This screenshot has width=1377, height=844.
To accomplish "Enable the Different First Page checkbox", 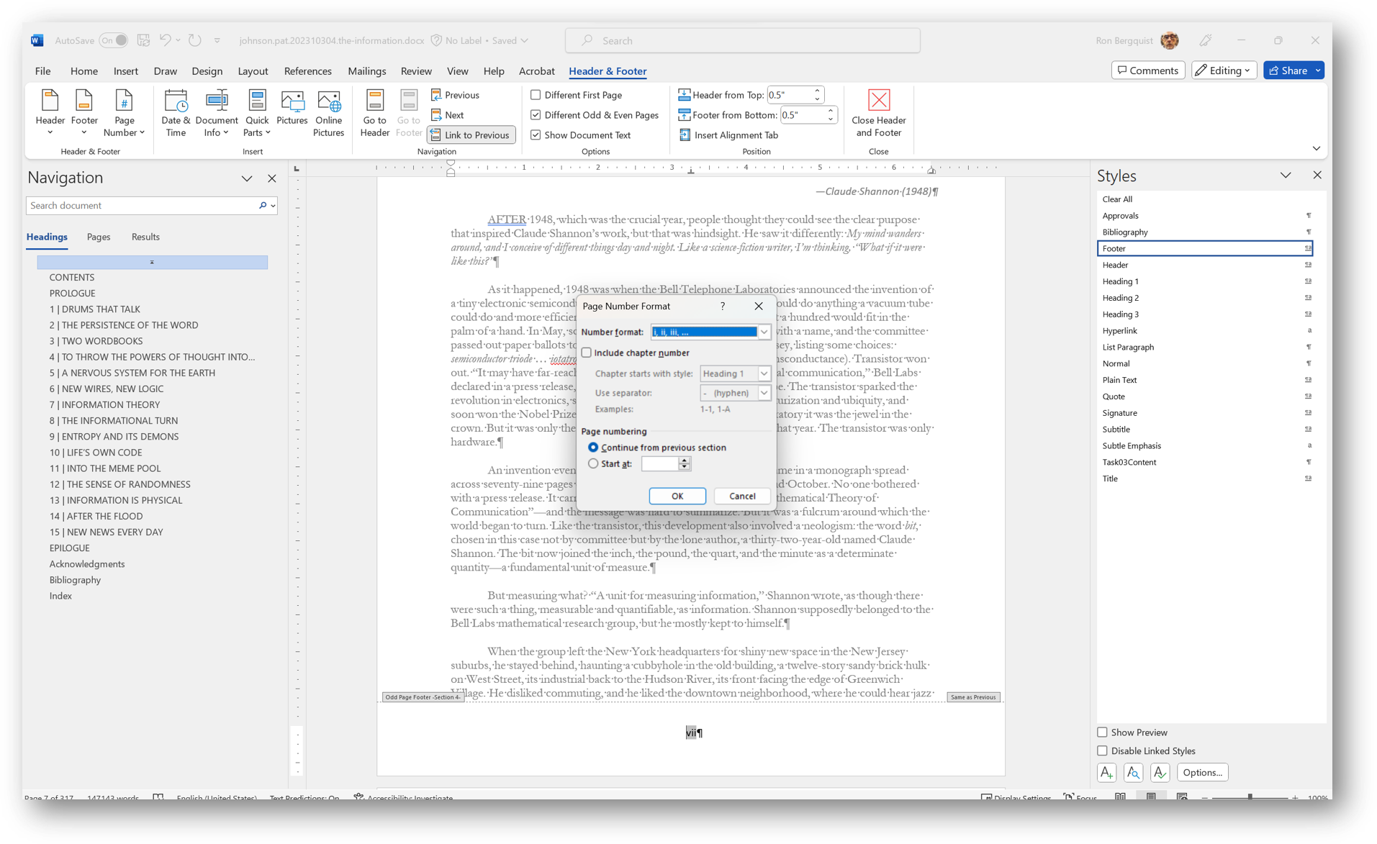I will pos(536,95).
